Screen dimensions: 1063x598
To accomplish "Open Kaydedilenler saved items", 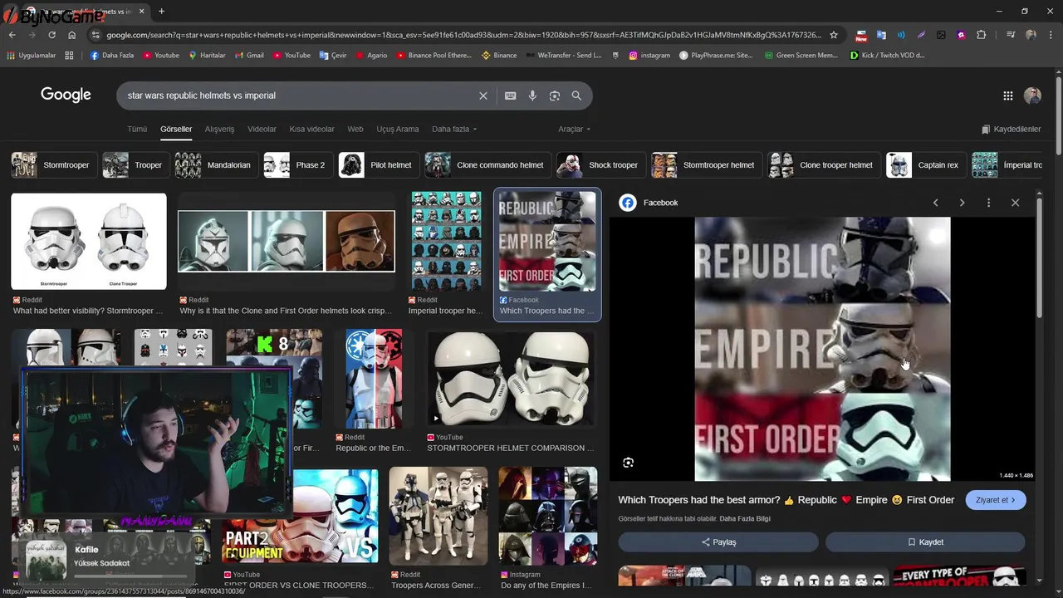I will point(1011,130).
